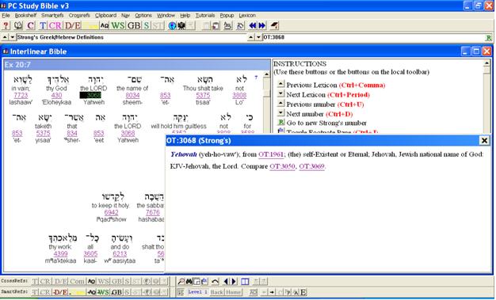Open the Bookshelf menu
This screenshot has height=300, width=496.
(x=25, y=15)
